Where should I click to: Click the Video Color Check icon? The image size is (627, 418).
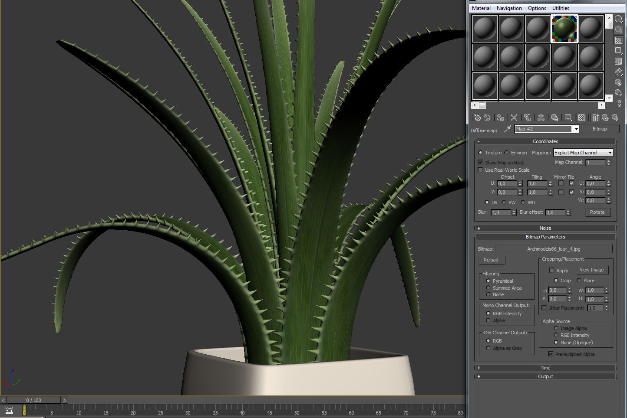pyautogui.click(x=619, y=61)
